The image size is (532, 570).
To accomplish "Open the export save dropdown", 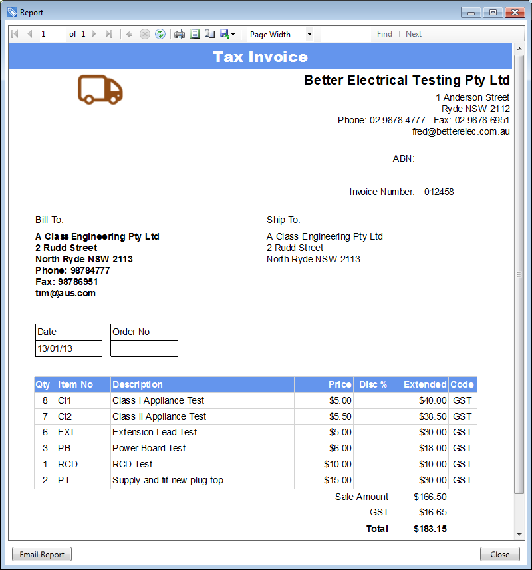I will pyautogui.click(x=227, y=34).
